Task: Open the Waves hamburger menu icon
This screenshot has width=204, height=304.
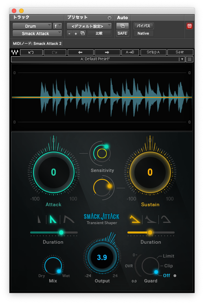Action: (x=189, y=59)
